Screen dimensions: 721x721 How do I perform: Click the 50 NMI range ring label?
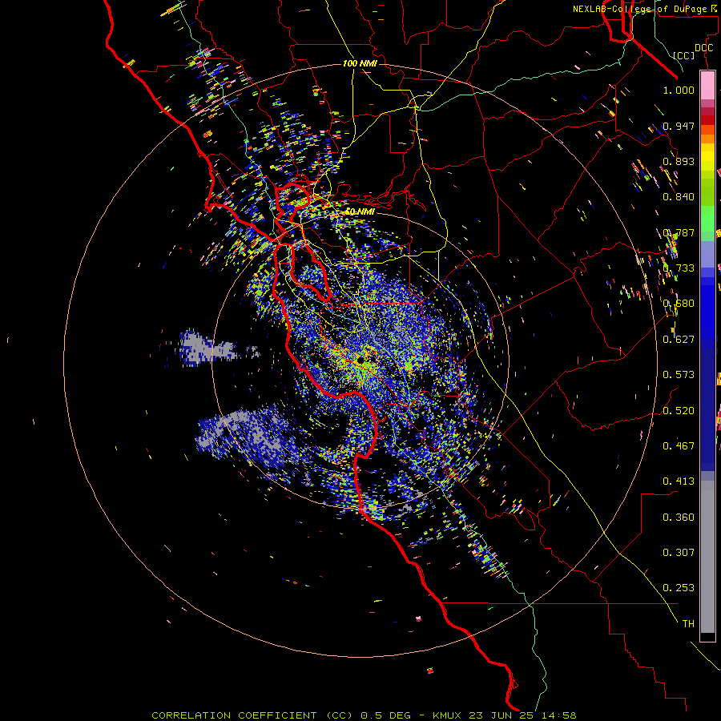(x=360, y=211)
